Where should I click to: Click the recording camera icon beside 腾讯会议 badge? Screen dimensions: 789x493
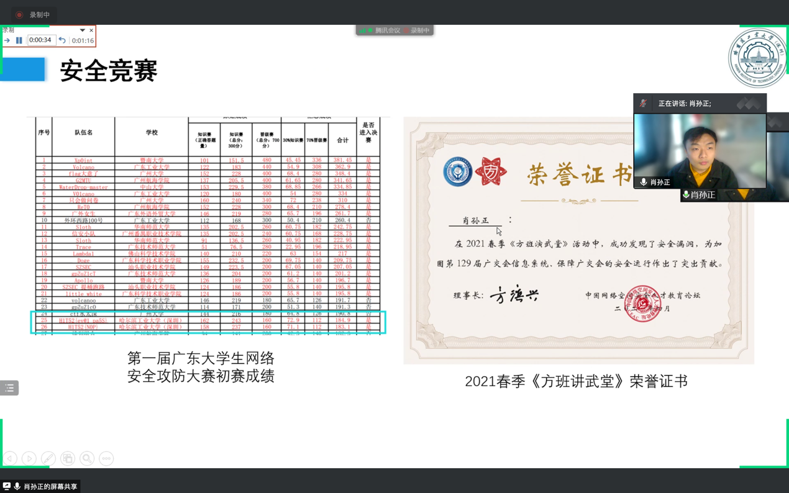click(x=406, y=30)
